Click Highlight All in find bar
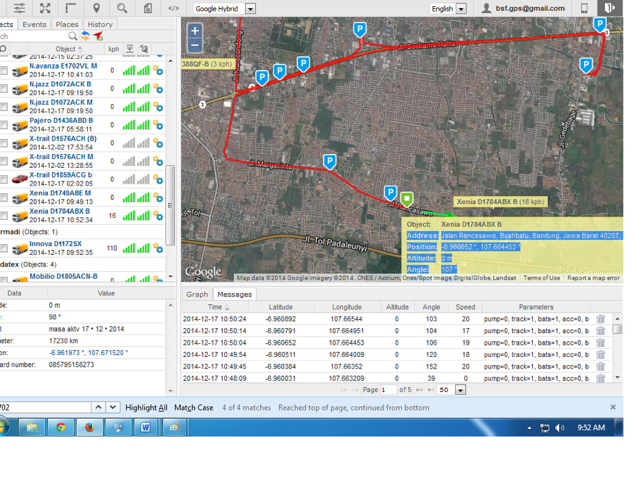 146,408
